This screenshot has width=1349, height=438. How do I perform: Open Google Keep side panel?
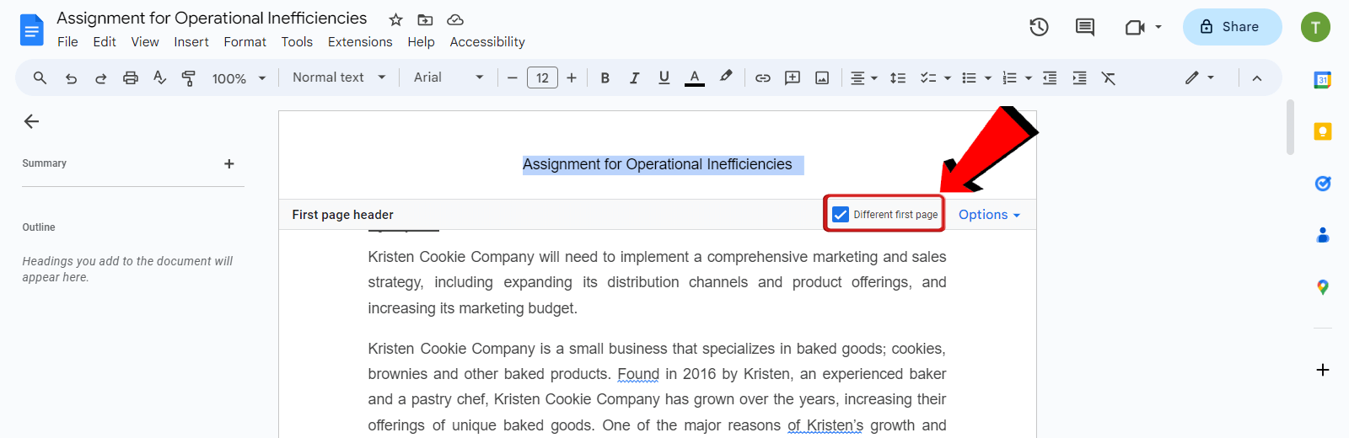[1323, 131]
